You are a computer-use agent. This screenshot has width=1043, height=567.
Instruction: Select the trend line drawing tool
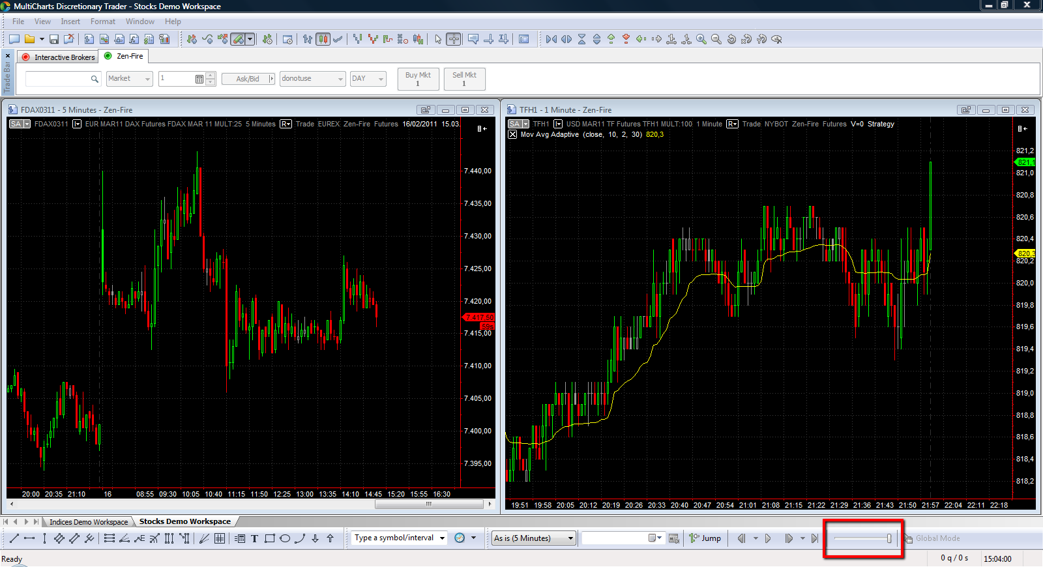point(14,538)
